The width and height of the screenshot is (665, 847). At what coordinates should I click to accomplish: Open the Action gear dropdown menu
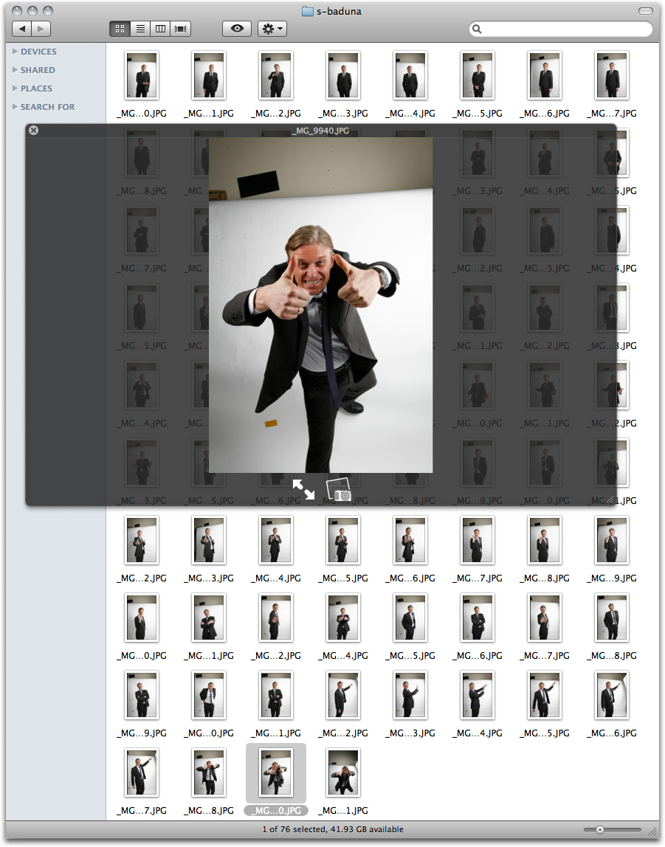click(272, 29)
